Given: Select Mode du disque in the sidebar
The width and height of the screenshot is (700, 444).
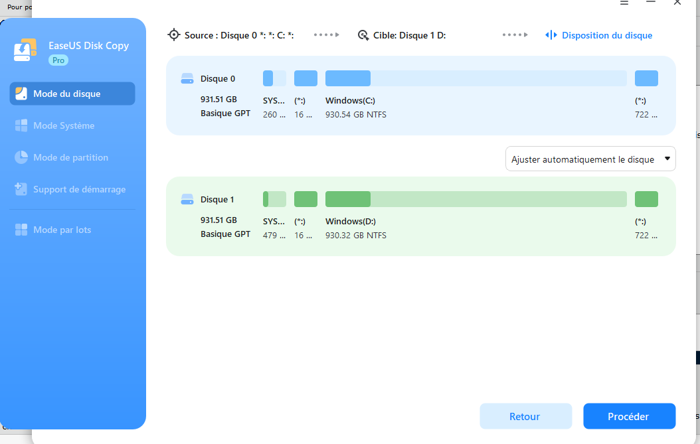Looking at the screenshot, I should tap(72, 94).
